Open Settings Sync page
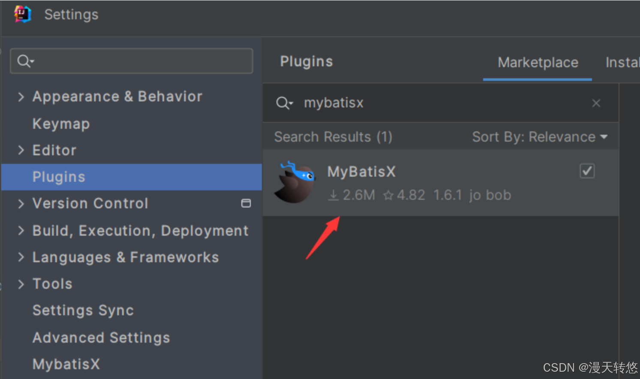This screenshot has width=640, height=379. (x=83, y=311)
